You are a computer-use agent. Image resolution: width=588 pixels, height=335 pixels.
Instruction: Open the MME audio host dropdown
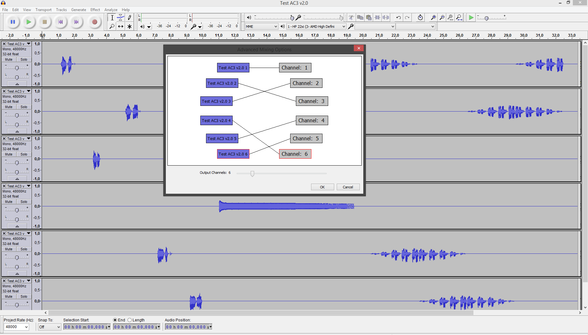[261, 27]
